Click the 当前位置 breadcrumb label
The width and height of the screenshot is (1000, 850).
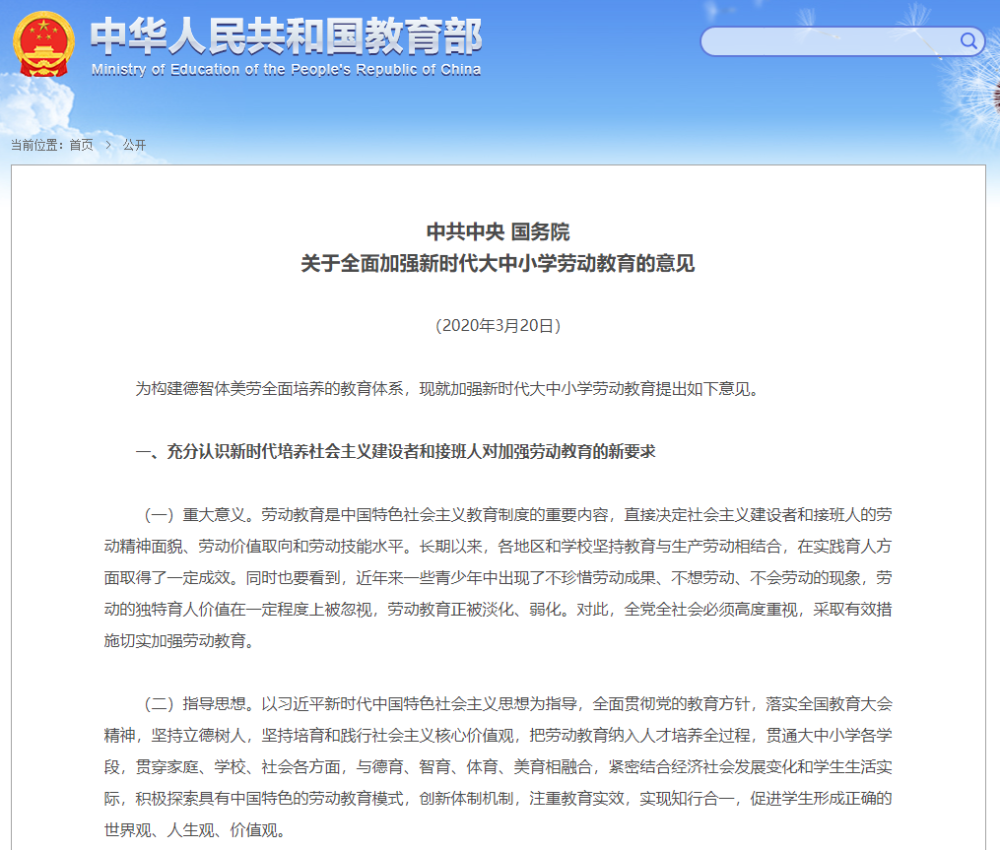(x=35, y=145)
